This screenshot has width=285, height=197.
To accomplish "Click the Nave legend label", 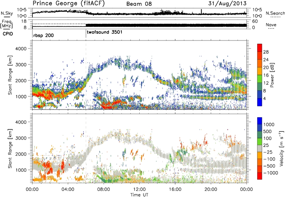I will click(x=271, y=25).
